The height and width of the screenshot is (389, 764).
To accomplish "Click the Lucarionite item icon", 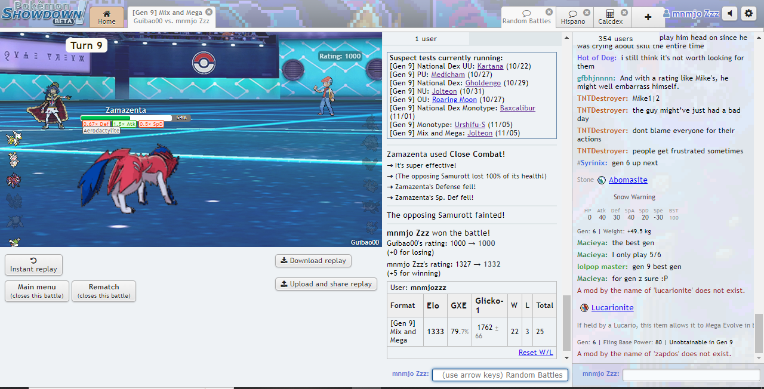I will click(584, 308).
